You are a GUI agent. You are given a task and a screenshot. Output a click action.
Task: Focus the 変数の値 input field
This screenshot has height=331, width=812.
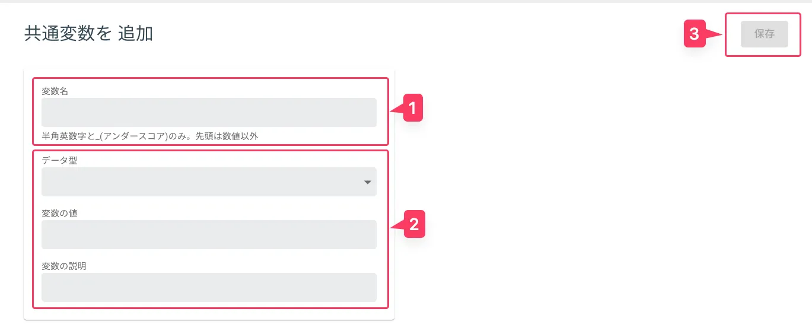(209, 234)
